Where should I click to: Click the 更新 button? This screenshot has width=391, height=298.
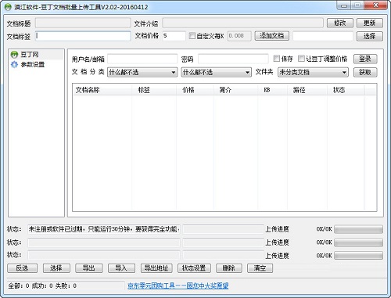click(370, 23)
